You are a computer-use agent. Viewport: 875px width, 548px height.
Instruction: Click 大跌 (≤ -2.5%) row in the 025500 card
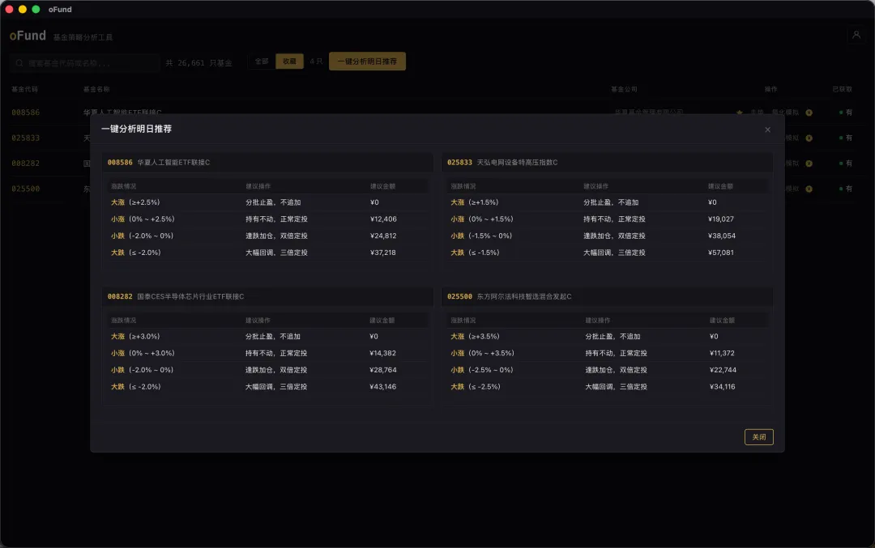click(607, 387)
